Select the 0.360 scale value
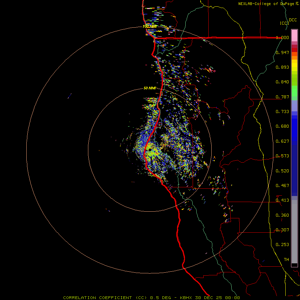 [x=282, y=215]
